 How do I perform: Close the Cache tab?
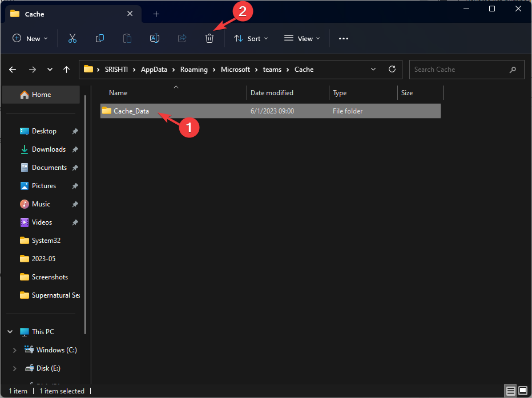pyautogui.click(x=130, y=14)
